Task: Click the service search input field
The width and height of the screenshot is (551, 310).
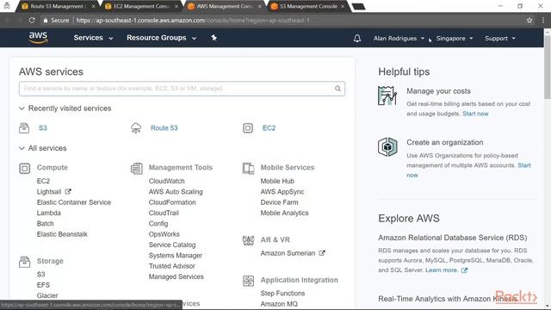Action: (182, 89)
